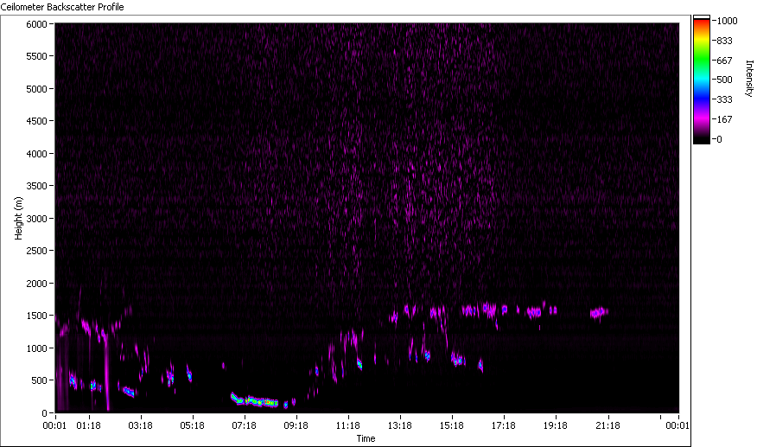Click the 01:18 time tick label
The height and width of the screenshot is (447, 757).
tap(89, 425)
